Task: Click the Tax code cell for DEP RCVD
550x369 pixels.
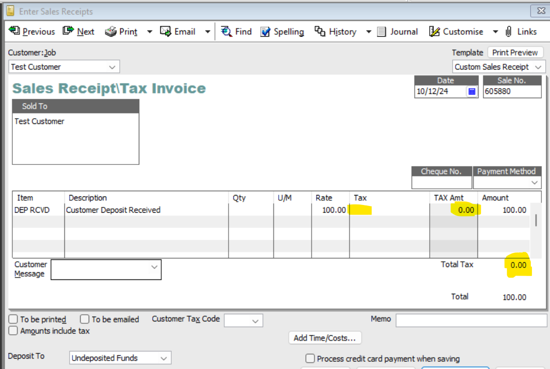Action: tap(389, 210)
